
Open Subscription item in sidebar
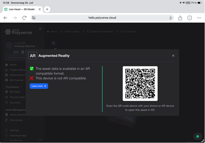coord(15,75)
